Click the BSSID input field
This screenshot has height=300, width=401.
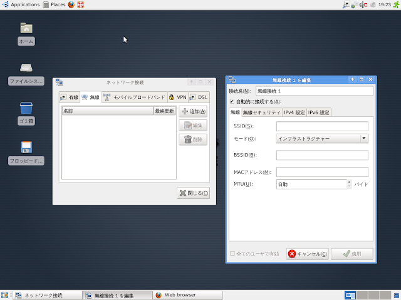click(x=322, y=155)
